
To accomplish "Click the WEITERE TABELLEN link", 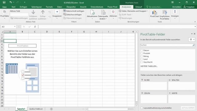I will pos(149,66).
